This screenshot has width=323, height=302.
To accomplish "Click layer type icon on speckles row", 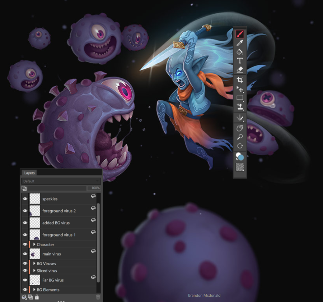I will point(93,196).
